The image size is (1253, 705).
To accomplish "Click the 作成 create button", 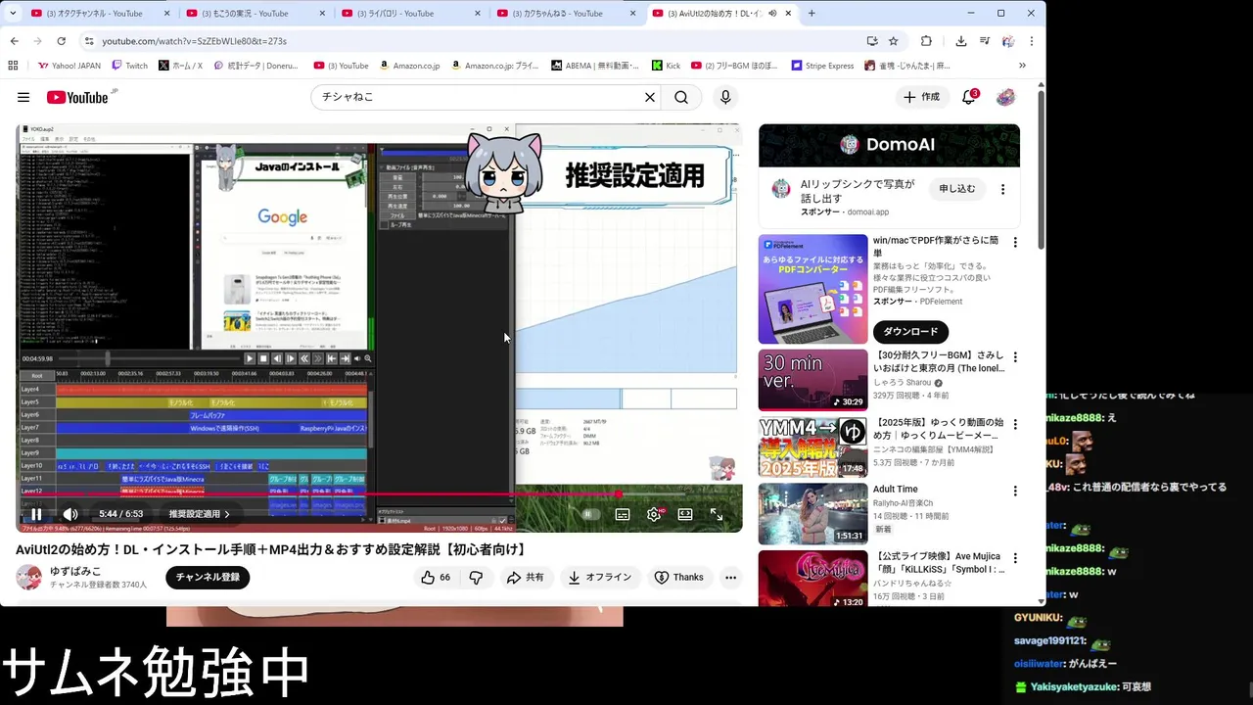I will (x=921, y=97).
